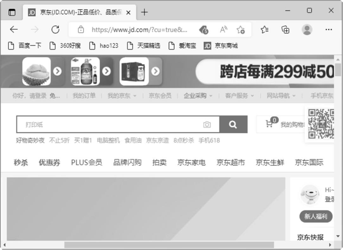Screen dimensions: 343x250
Task: Click the QR code image
Action: click(321, 124)
